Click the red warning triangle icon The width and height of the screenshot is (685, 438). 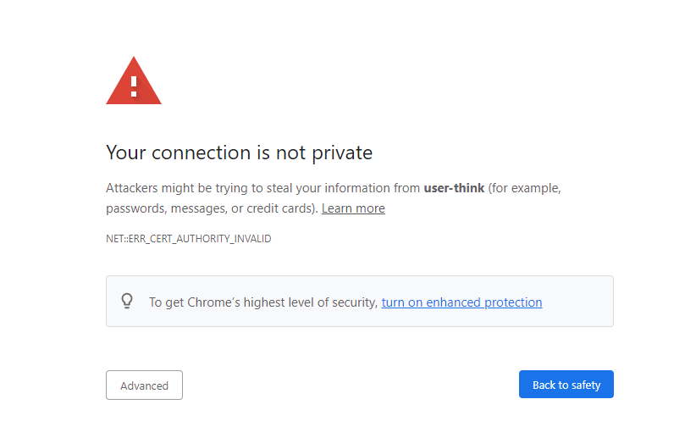[x=133, y=81]
